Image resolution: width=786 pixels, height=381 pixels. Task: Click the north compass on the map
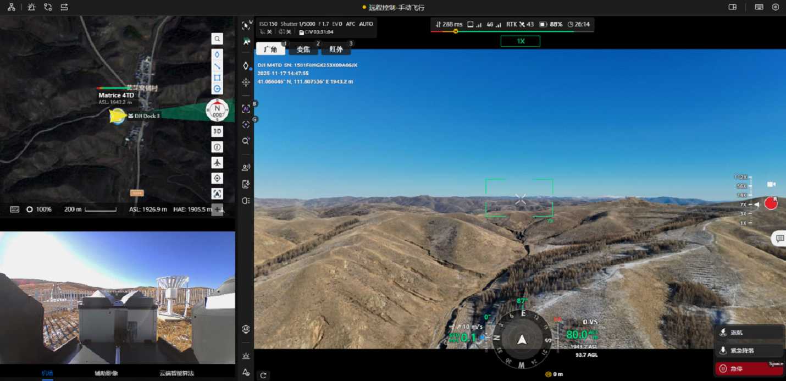point(217,110)
